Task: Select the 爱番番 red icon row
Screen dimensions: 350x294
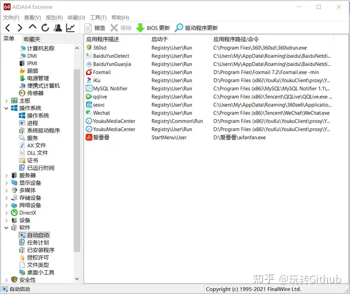Action: [x=209, y=138]
